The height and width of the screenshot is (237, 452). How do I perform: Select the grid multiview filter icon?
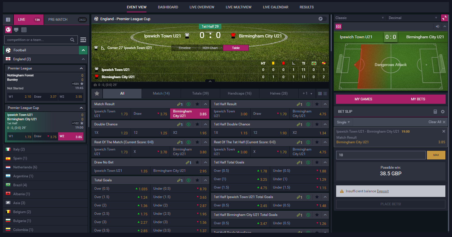pos(24,30)
